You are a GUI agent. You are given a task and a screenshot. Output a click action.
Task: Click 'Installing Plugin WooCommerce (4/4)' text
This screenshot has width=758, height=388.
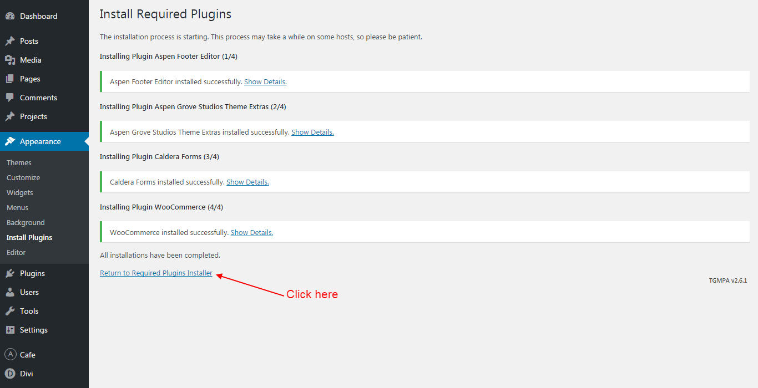(x=161, y=207)
